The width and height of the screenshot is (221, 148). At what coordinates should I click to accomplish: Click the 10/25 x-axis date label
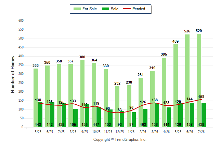tap(96, 132)
